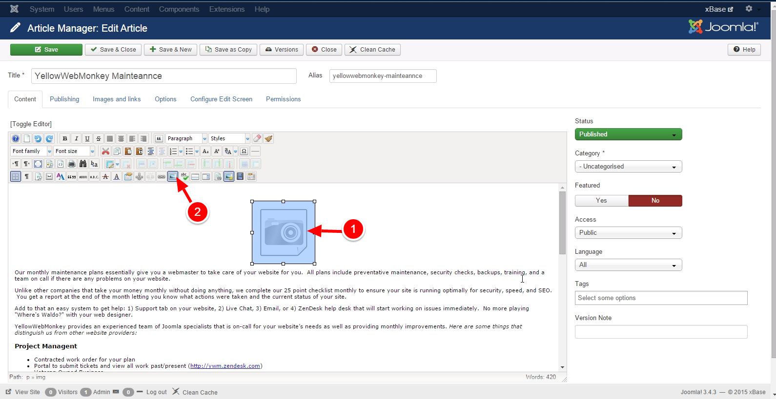This screenshot has height=399, width=776.
Task: Click the insert/edit image icon
Action: (173, 176)
